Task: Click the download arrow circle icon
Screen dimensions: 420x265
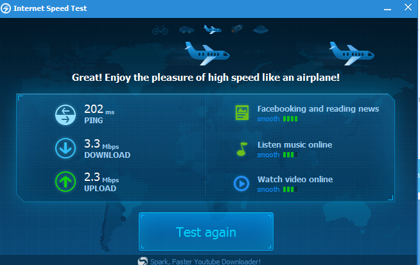Action: coord(66,148)
